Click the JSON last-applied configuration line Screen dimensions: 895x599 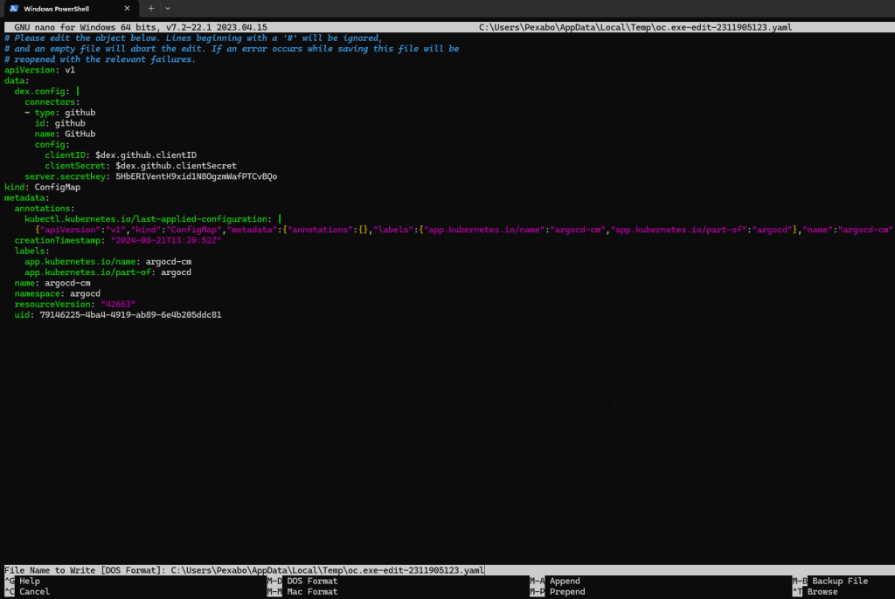[465, 230]
